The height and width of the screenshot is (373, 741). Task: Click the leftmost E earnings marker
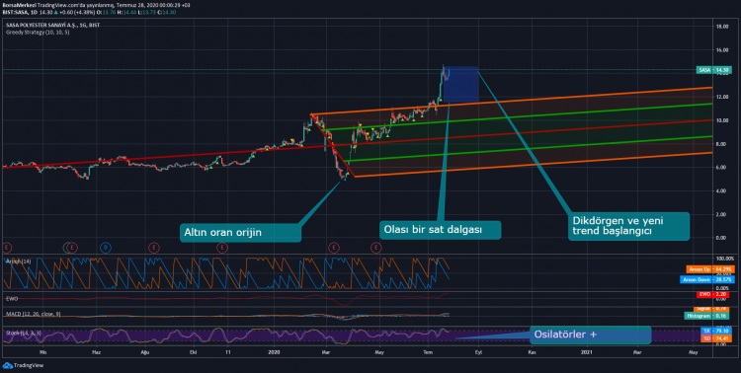6,247
